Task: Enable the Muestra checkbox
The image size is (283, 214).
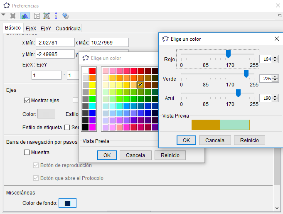Action: click(x=27, y=152)
